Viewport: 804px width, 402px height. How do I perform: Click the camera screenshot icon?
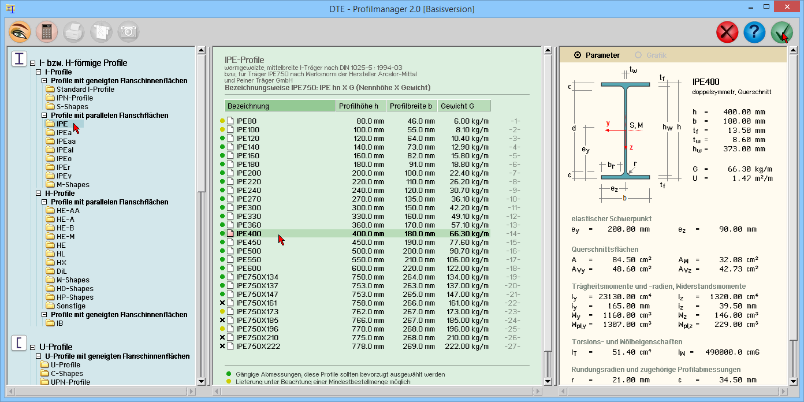tap(128, 32)
